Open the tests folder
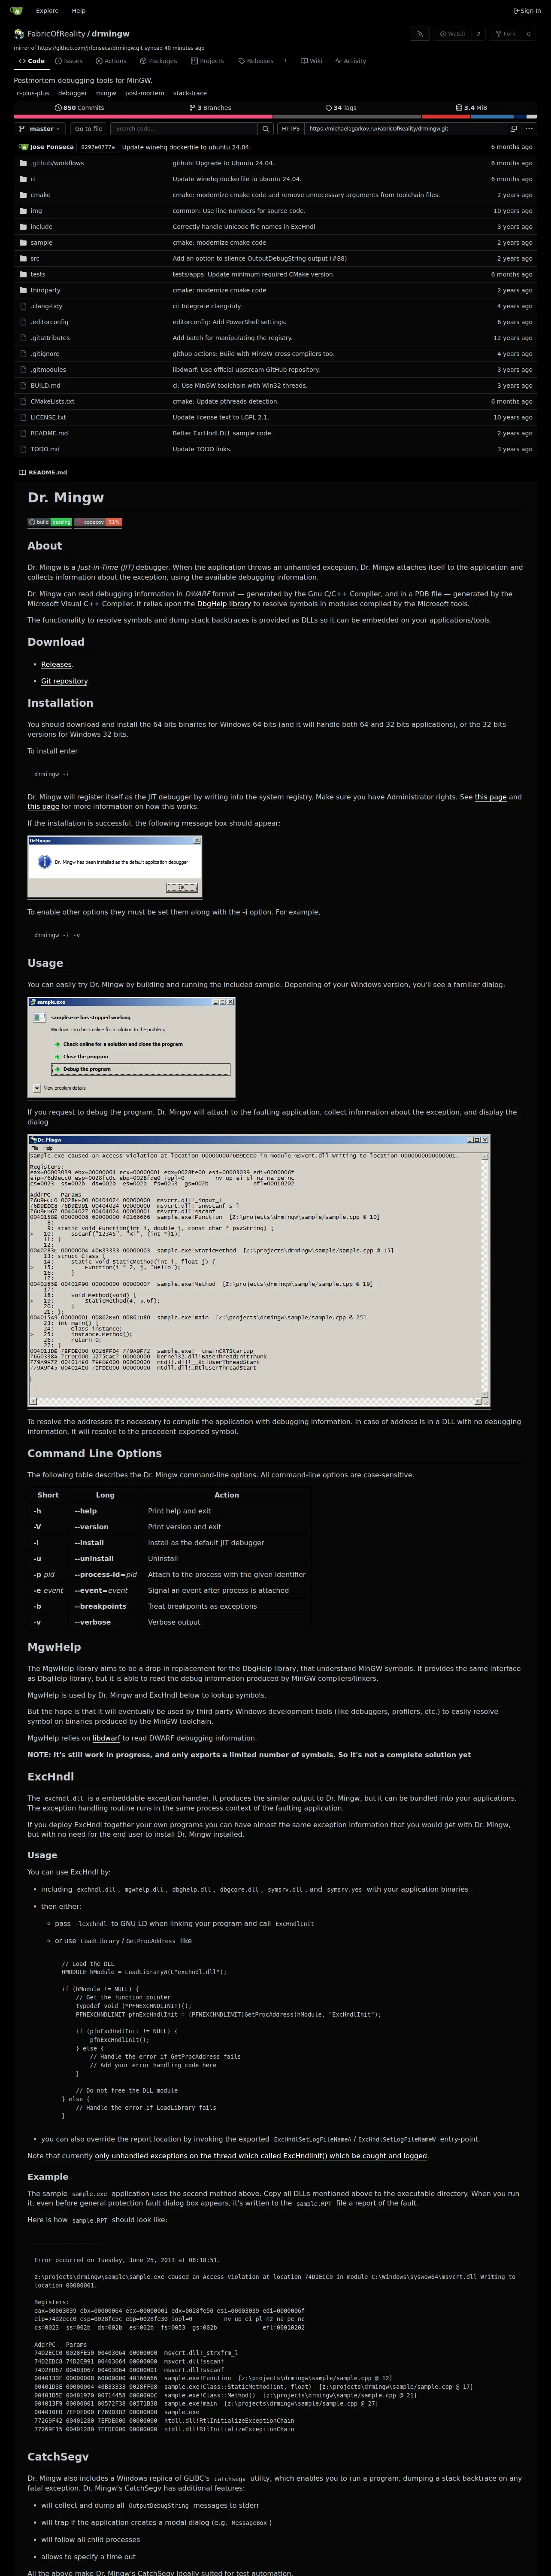 (38, 274)
